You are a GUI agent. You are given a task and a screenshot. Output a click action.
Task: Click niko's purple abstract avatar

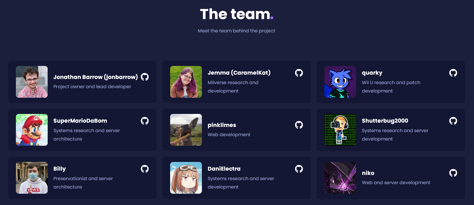pyautogui.click(x=340, y=178)
